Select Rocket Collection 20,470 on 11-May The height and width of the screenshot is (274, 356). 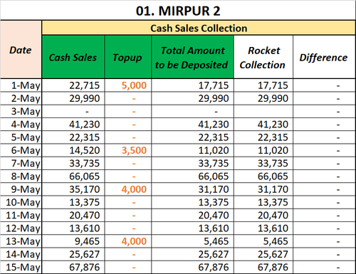[x=263, y=215]
